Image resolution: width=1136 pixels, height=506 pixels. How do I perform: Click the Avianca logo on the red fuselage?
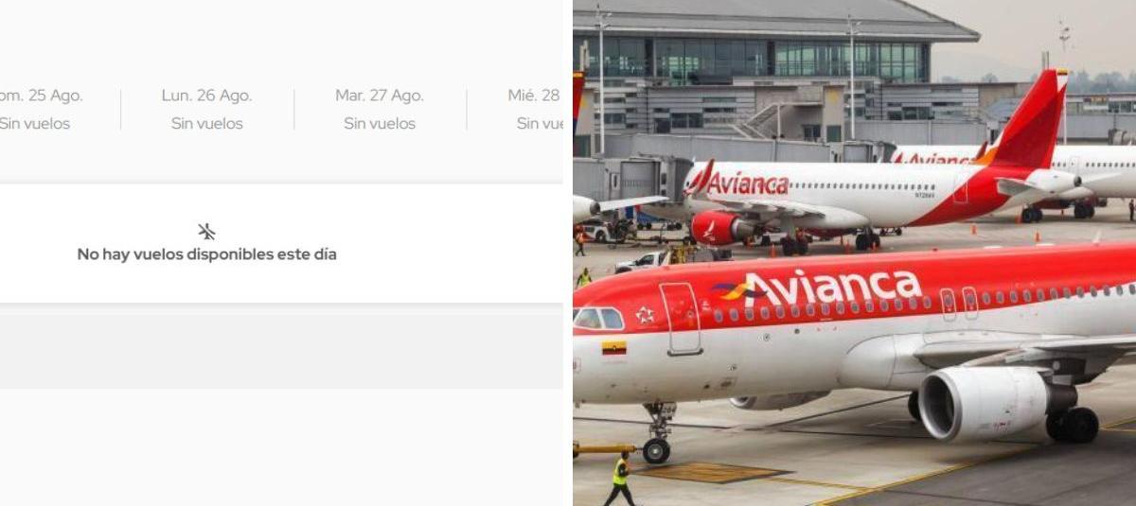coord(818,287)
